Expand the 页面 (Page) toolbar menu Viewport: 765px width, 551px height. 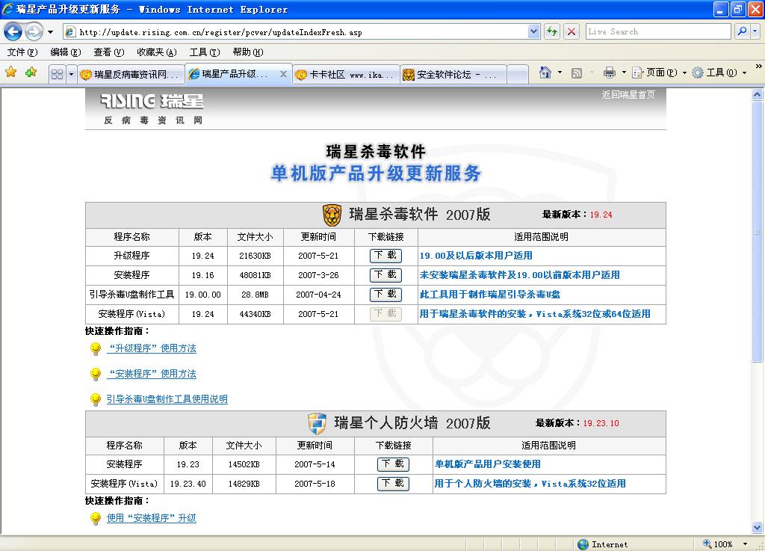pyautogui.click(x=659, y=73)
